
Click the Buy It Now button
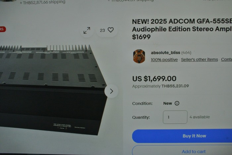pos(182,136)
